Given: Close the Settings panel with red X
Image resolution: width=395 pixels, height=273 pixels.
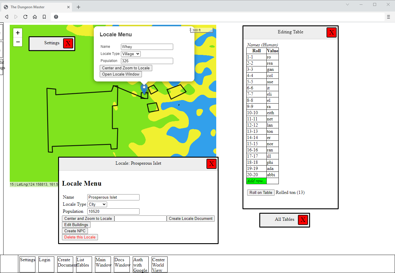Looking at the screenshot, I should tap(68, 43).
